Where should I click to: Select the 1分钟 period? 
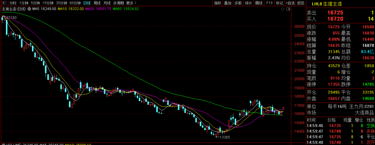[24, 3]
